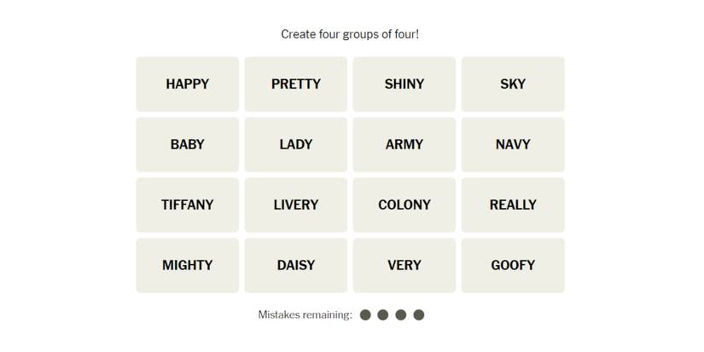Select the MIGHTY word tile

[187, 266]
